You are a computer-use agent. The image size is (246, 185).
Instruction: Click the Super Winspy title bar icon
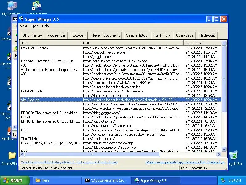22,19
